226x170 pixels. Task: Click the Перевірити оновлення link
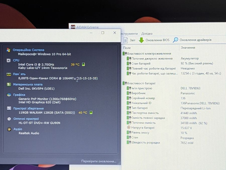[x=99, y=161]
